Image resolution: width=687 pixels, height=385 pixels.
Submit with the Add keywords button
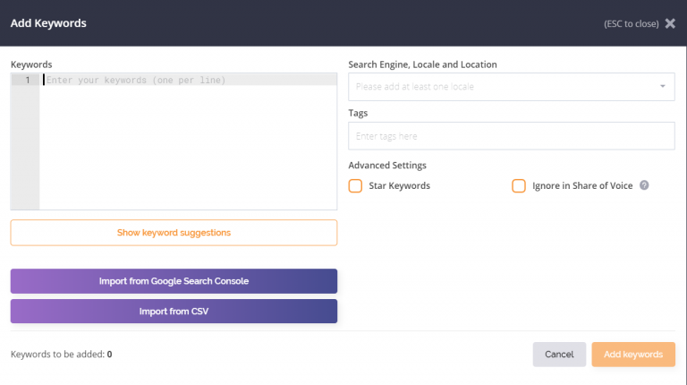coord(633,355)
